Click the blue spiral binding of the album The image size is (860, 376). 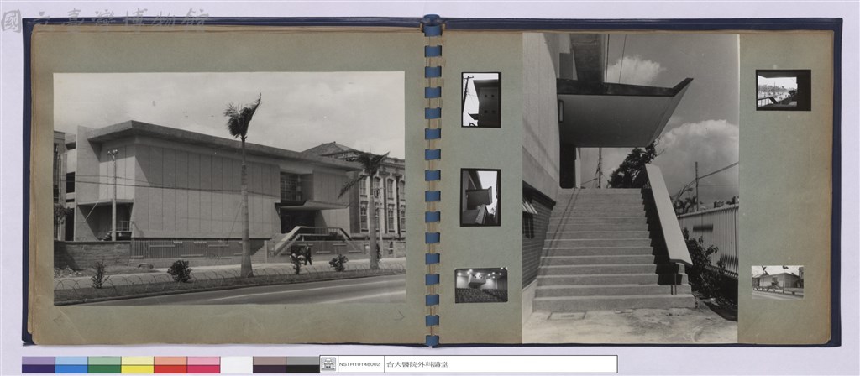tap(433, 180)
